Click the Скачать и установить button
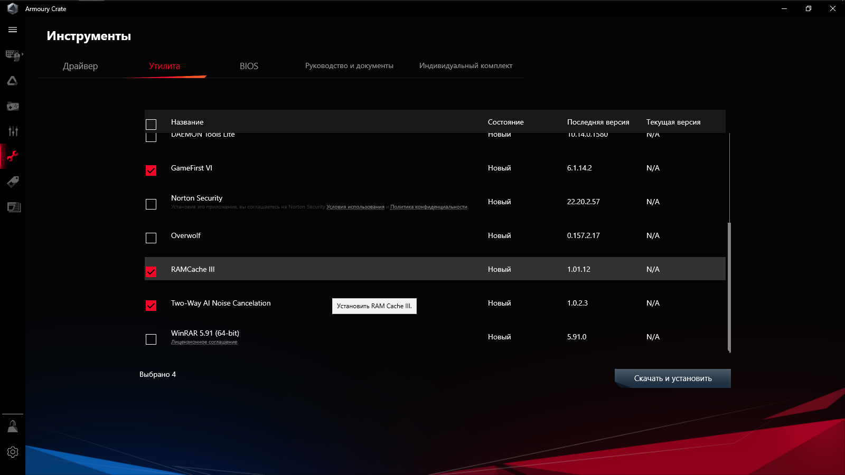This screenshot has height=475, width=845. pos(673,378)
